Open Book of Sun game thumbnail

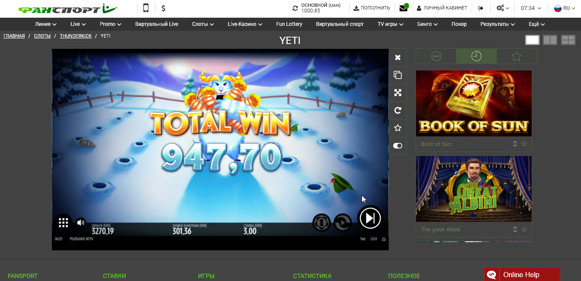(x=474, y=104)
